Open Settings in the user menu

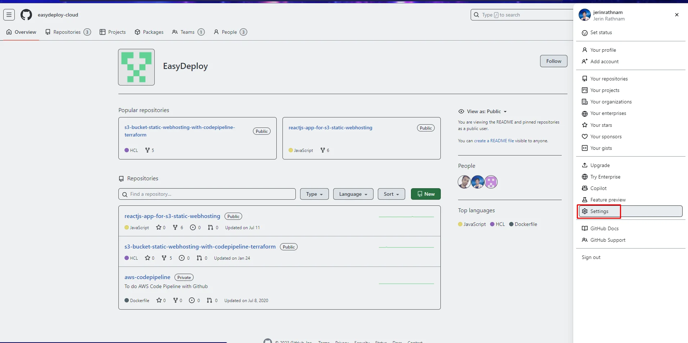(630, 211)
